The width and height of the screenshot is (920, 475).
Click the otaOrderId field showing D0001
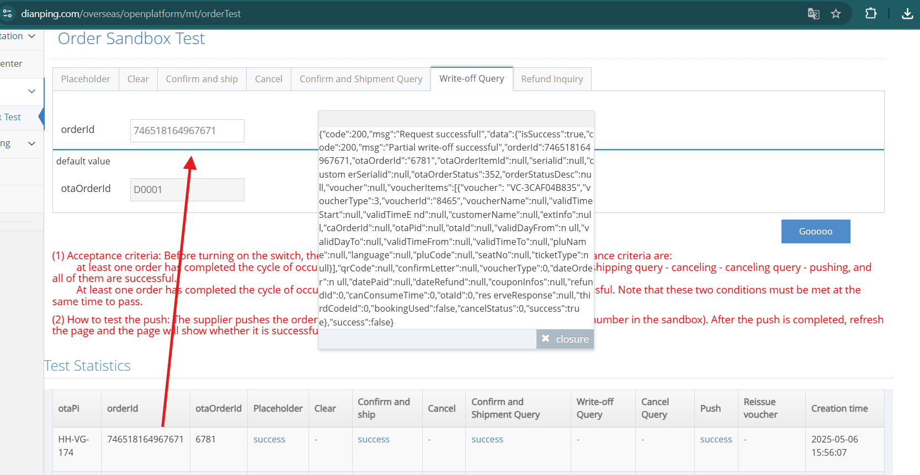pos(187,190)
